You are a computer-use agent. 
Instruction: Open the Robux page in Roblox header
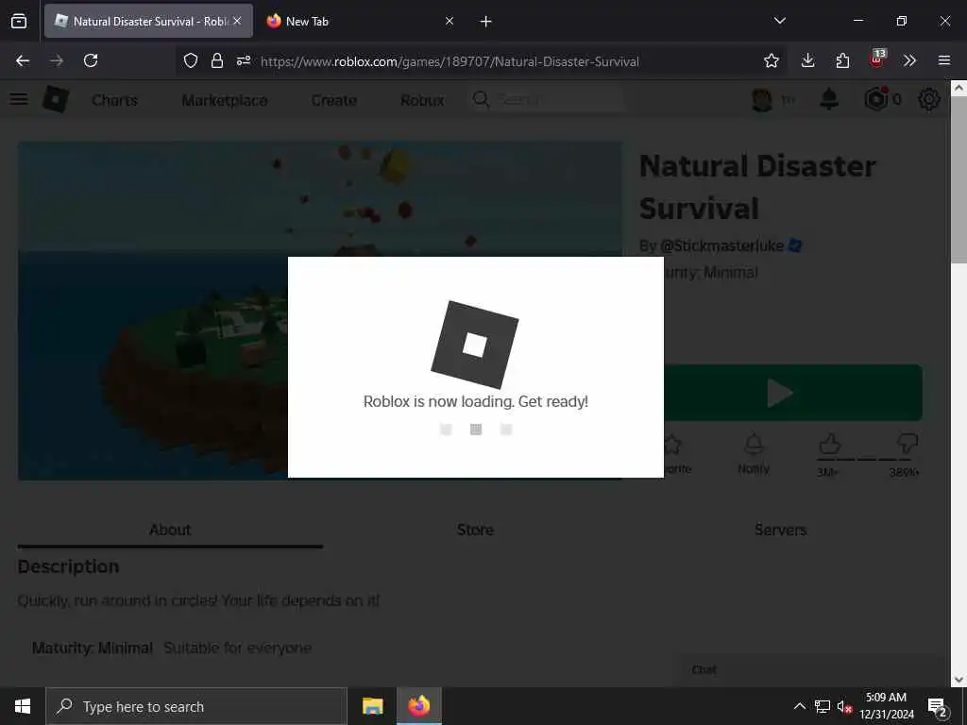pos(422,100)
